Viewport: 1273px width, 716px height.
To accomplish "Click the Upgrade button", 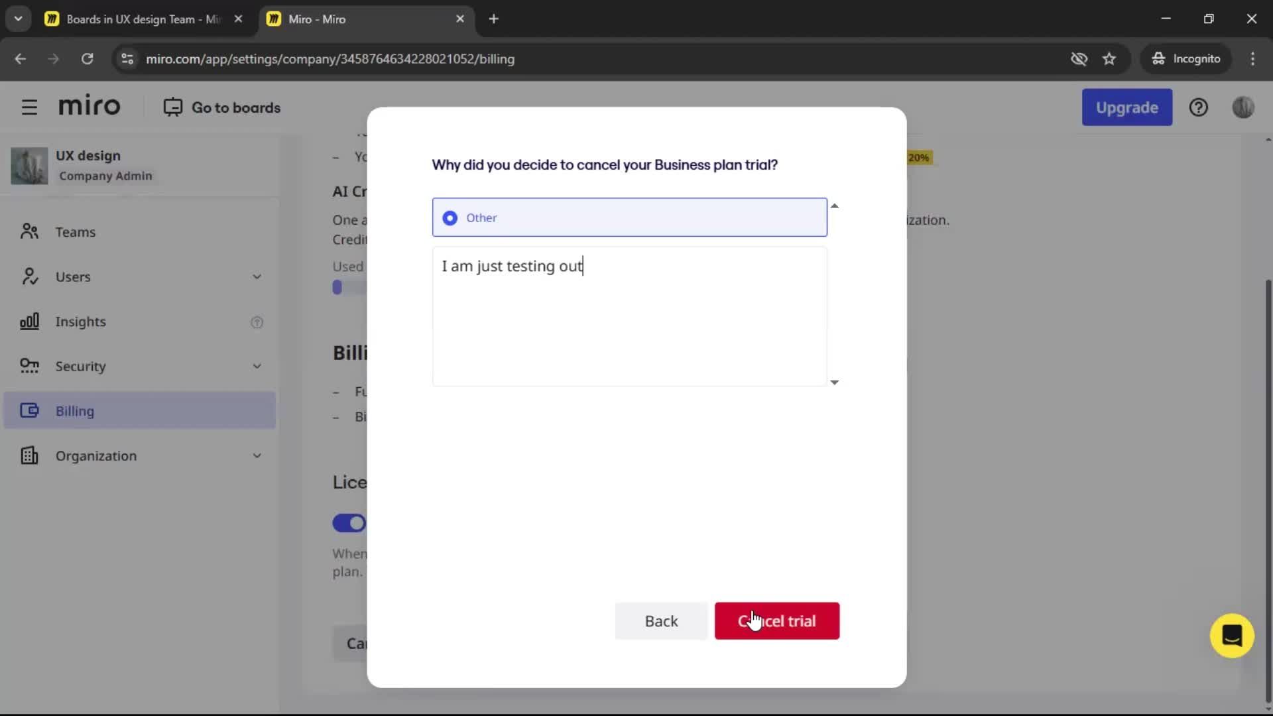I will pyautogui.click(x=1126, y=107).
